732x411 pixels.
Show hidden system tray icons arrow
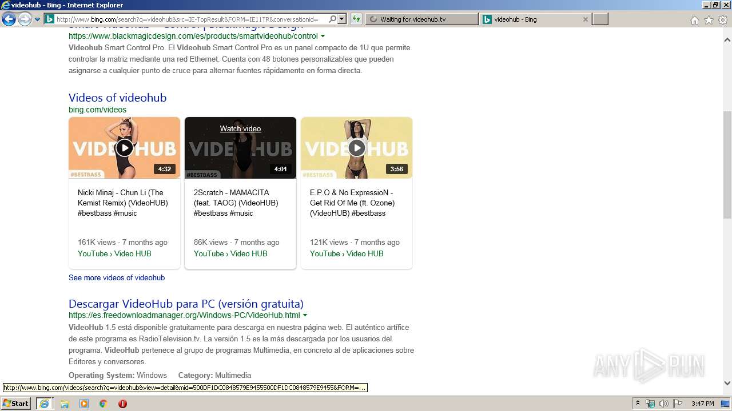coord(638,404)
